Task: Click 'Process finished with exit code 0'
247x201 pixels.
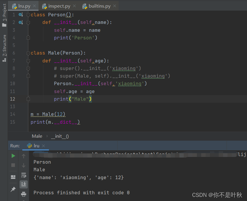Action: [82, 193]
